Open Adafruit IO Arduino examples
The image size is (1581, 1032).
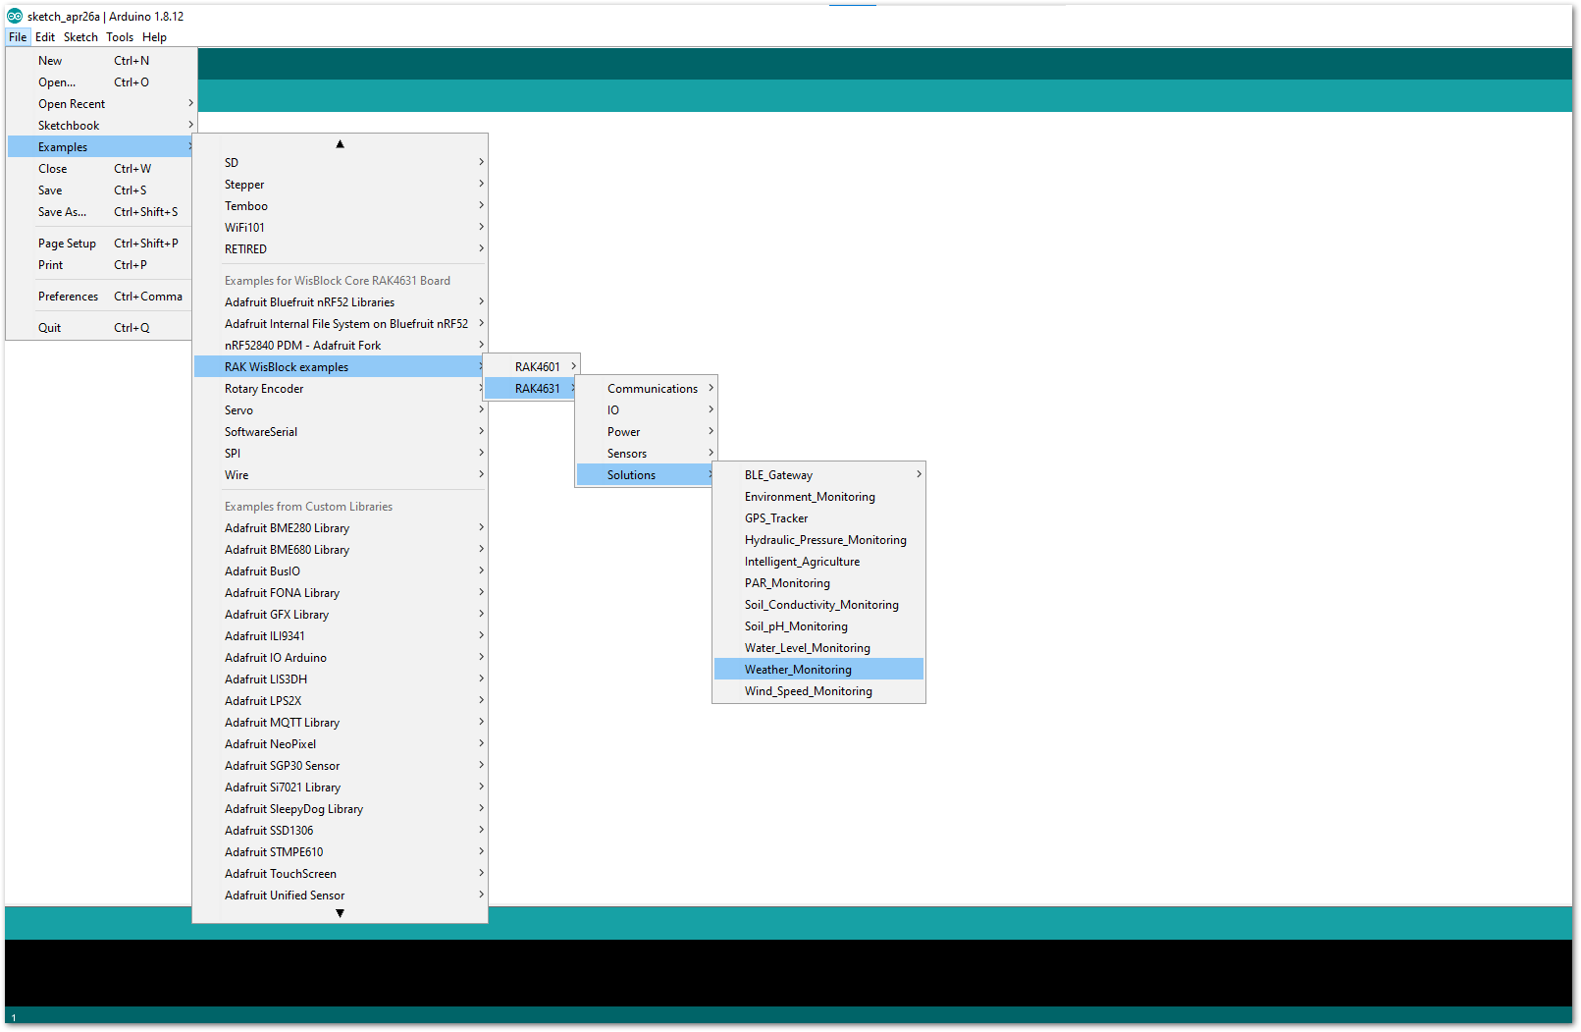pyautogui.click(x=340, y=658)
